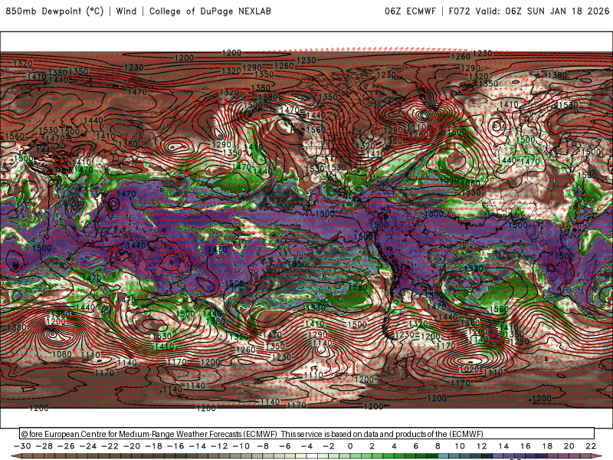Image resolution: width=613 pixels, height=460 pixels.
Task: Select the "2" legend value
Action: coord(372,446)
